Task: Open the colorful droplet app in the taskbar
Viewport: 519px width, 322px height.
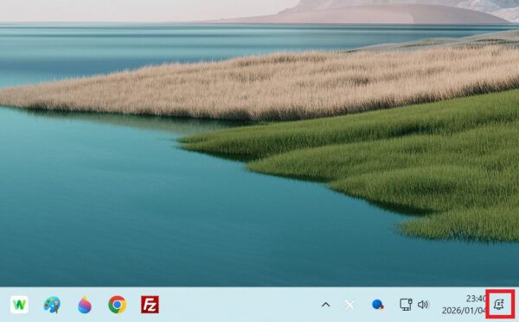Action: click(85, 305)
